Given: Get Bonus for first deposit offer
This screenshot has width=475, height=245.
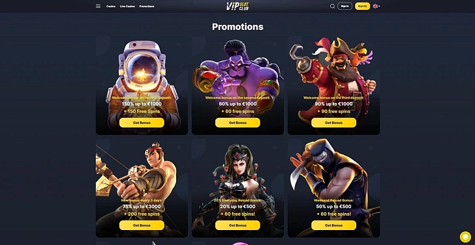Looking at the screenshot, I should [142, 122].
